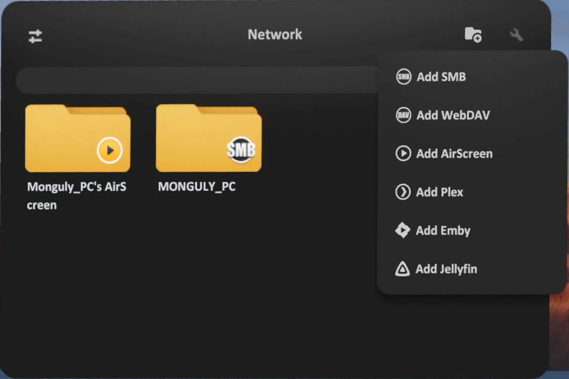
Task: Choose Add Jellyfin from the list
Action: [x=446, y=269]
